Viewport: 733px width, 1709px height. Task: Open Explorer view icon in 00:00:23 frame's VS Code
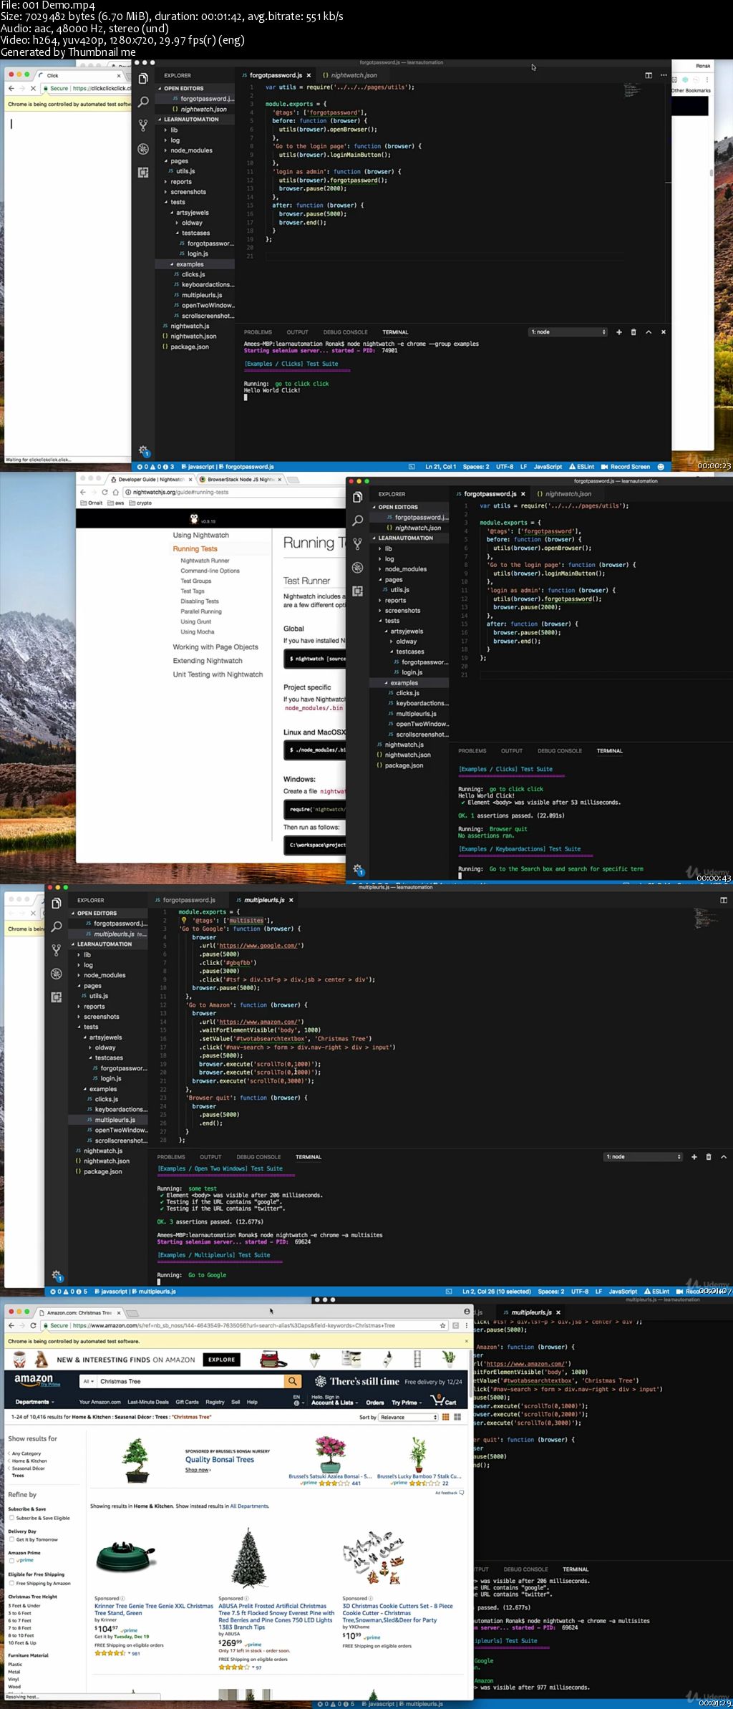[143, 79]
